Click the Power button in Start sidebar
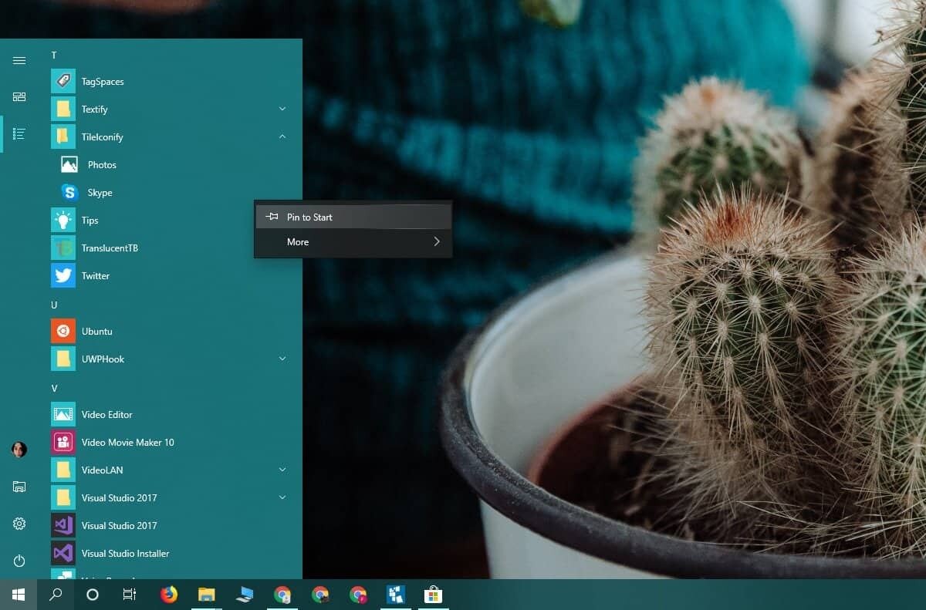Image resolution: width=926 pixels, height=610 pixels. [x=19, y=561]
